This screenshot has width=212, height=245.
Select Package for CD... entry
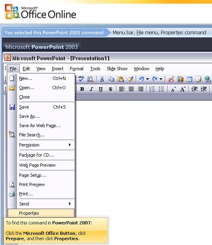tap(41, 155)
